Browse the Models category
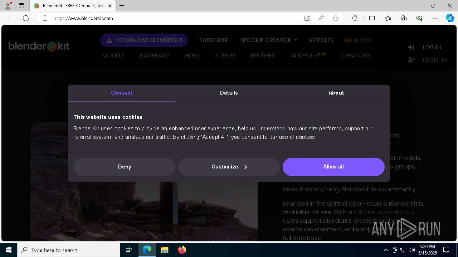 click(x=113, y=55)
